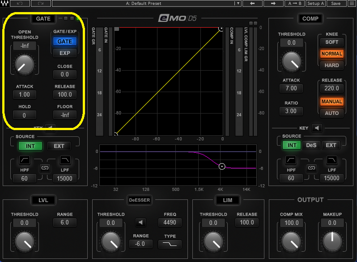Toggle the COMP section bypass button

[x=310, y=19]
